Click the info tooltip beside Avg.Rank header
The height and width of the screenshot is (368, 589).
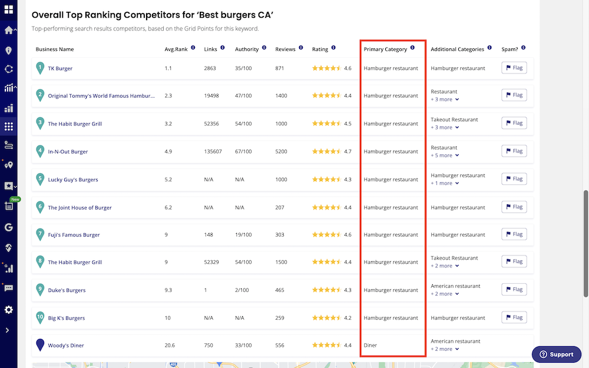click(193, 48)
